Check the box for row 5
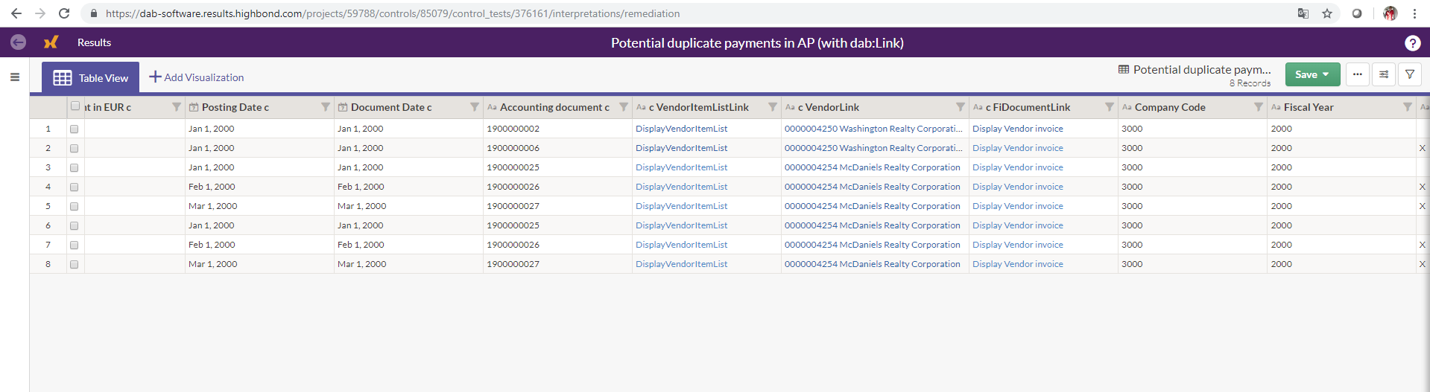This screenshot has width=1430, height=392. click(x=75, y=206)
